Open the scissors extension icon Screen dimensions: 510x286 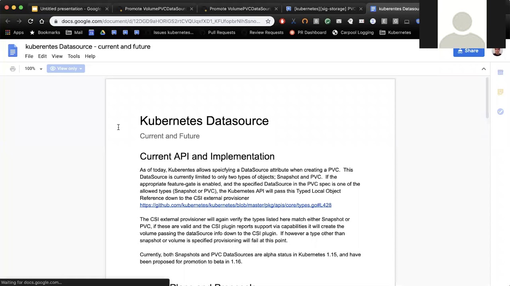pos(294,21)
